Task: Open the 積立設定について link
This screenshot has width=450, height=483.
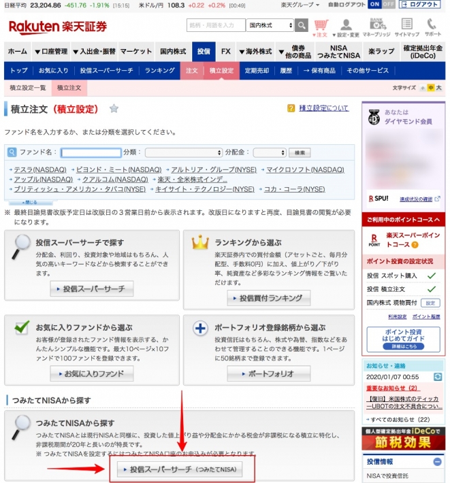Action: 323,108
